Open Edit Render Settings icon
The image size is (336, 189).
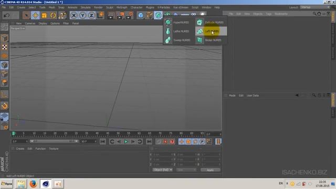click(x=129, y=15)
